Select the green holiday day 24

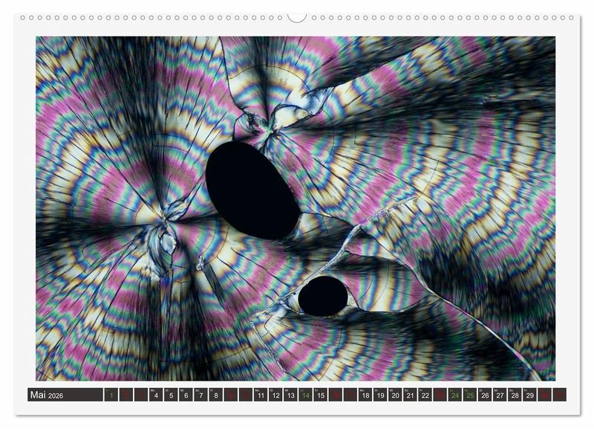tap(455, 395)
